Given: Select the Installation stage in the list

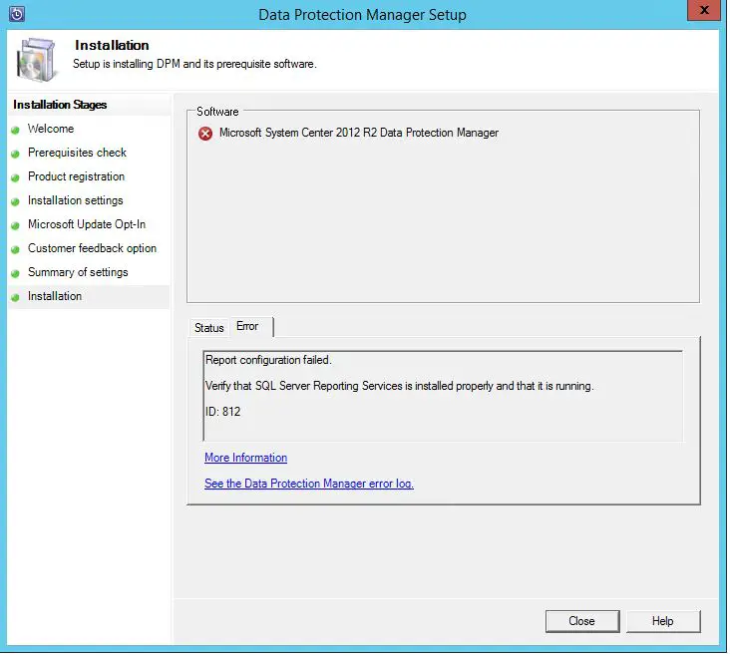Looking at the screenshot, I should point(55,296).
